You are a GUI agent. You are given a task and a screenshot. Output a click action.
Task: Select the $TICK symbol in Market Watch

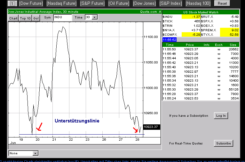point(168,21)
